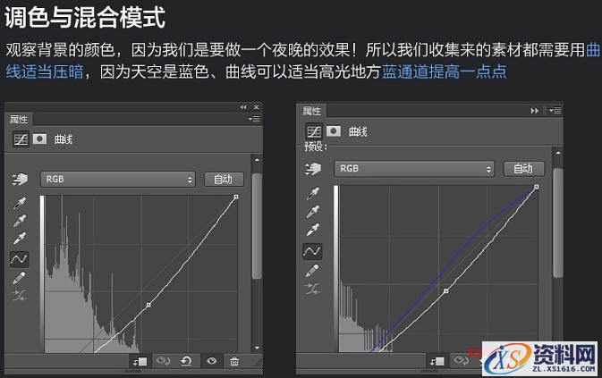Click smooth curve icon in left panel
This screenshot has height=378, width=602.
(x=20, y=295)
